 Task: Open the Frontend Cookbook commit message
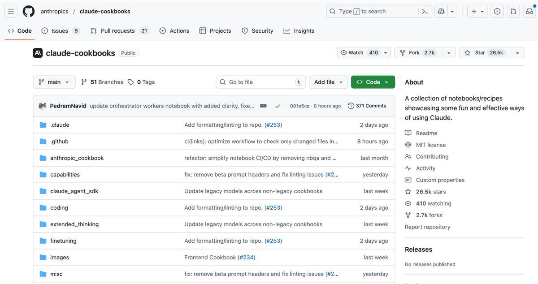(x=210, y=258)
